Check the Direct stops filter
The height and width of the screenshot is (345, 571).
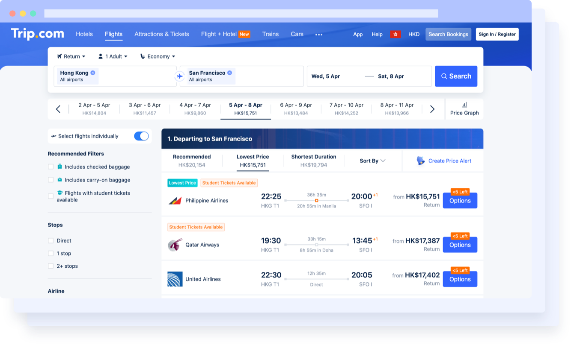pos(51,240)
